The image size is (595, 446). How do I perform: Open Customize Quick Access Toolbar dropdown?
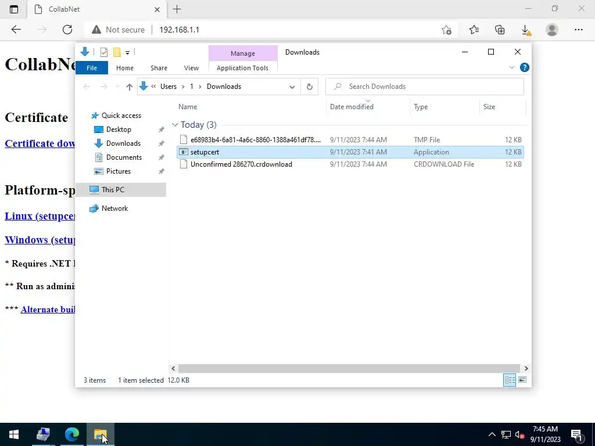point(127,53)
